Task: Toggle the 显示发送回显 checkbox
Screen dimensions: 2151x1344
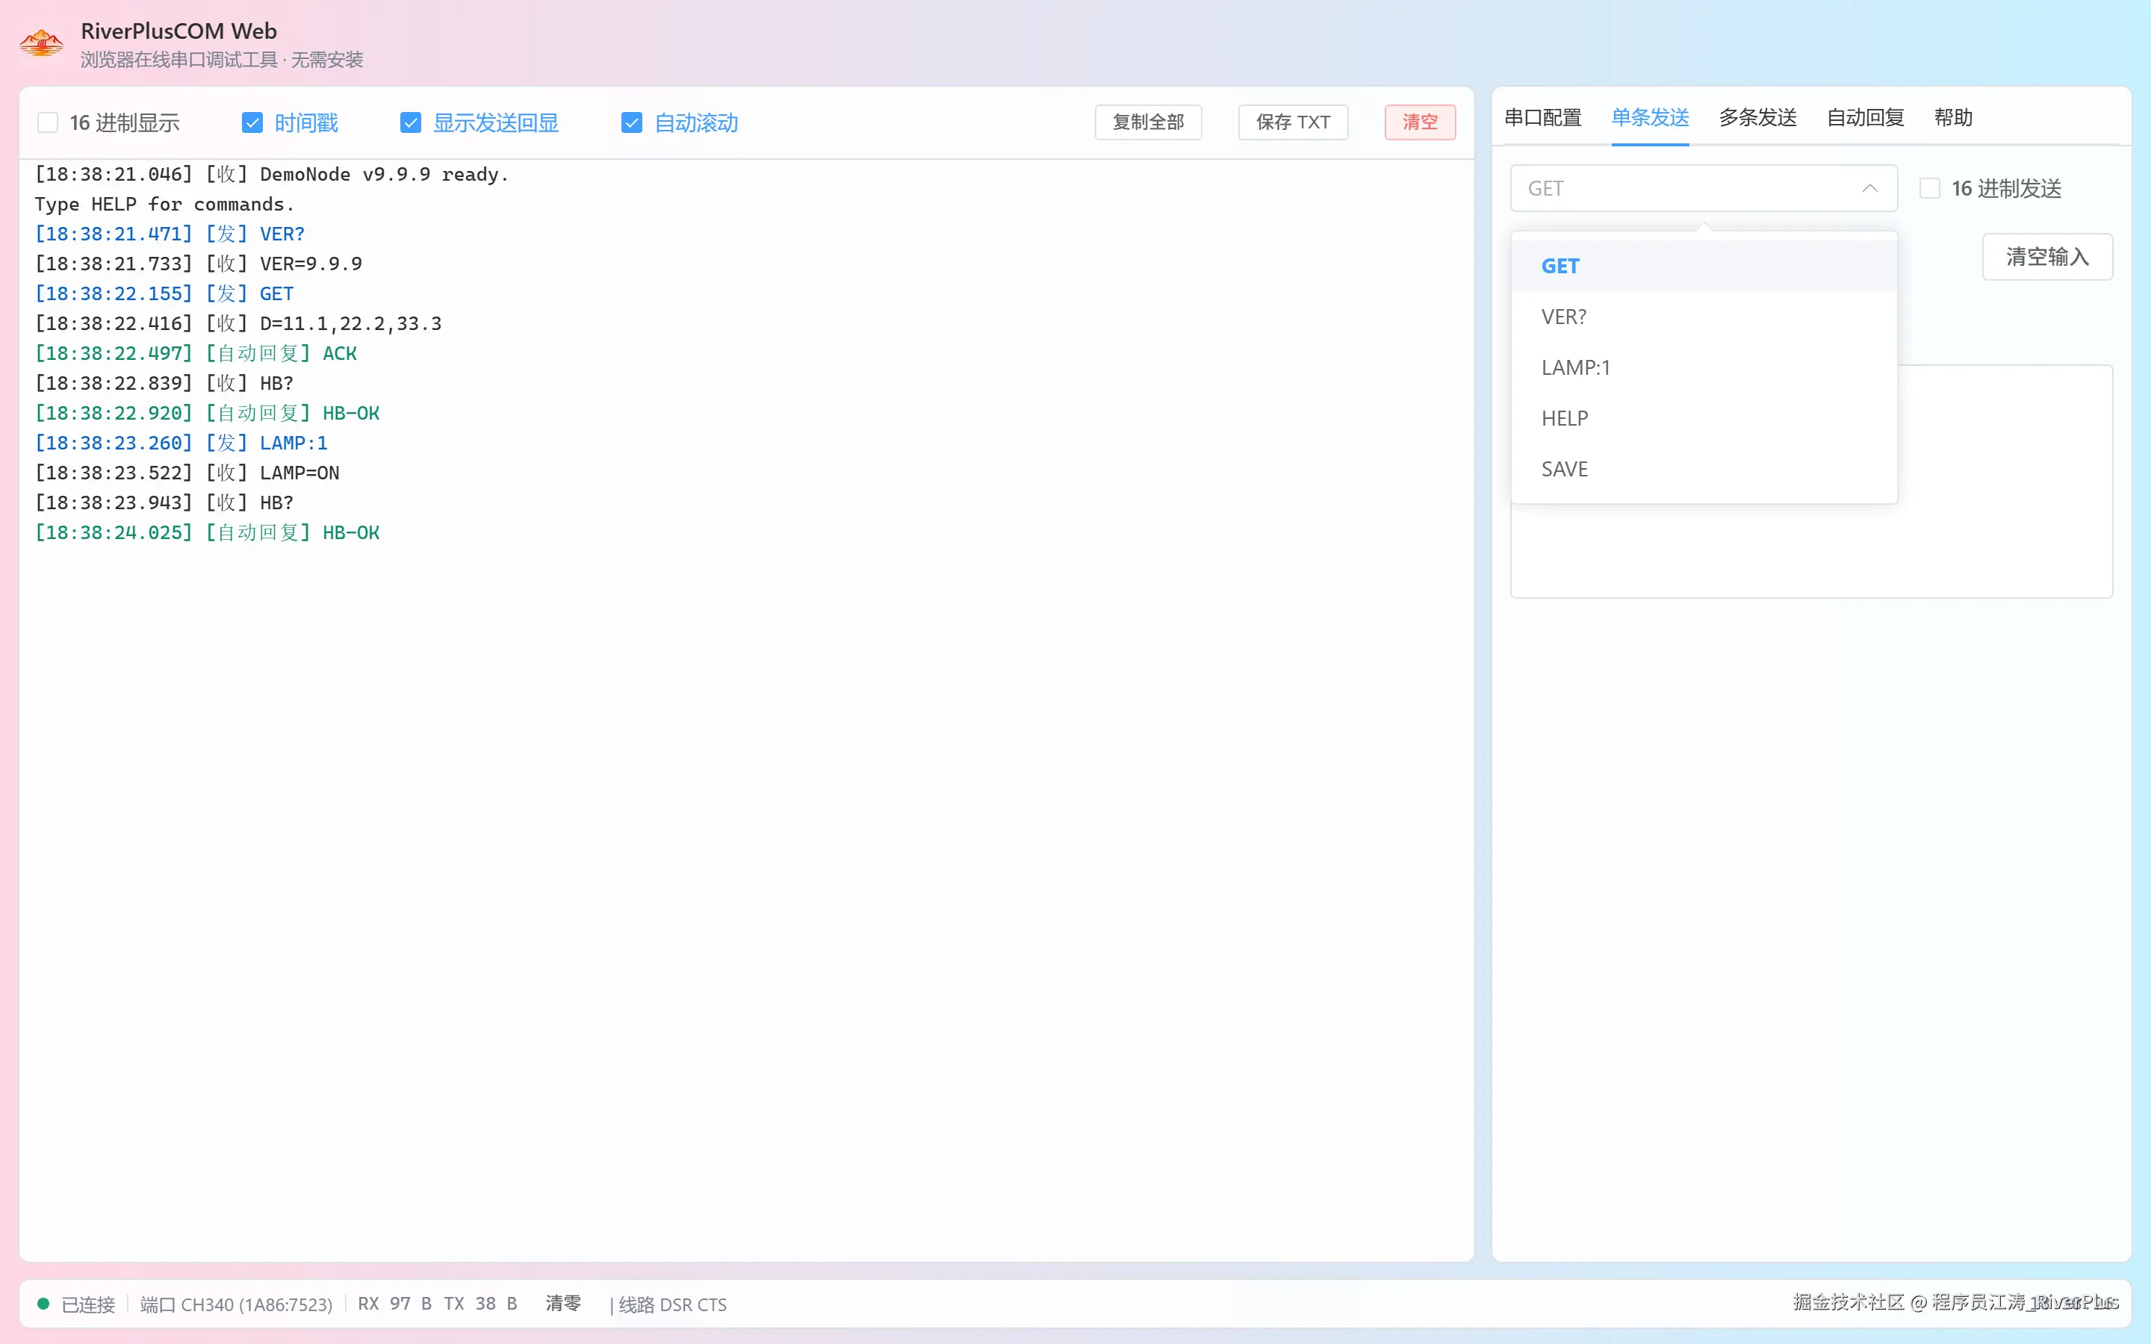Action: pos(411,122)
